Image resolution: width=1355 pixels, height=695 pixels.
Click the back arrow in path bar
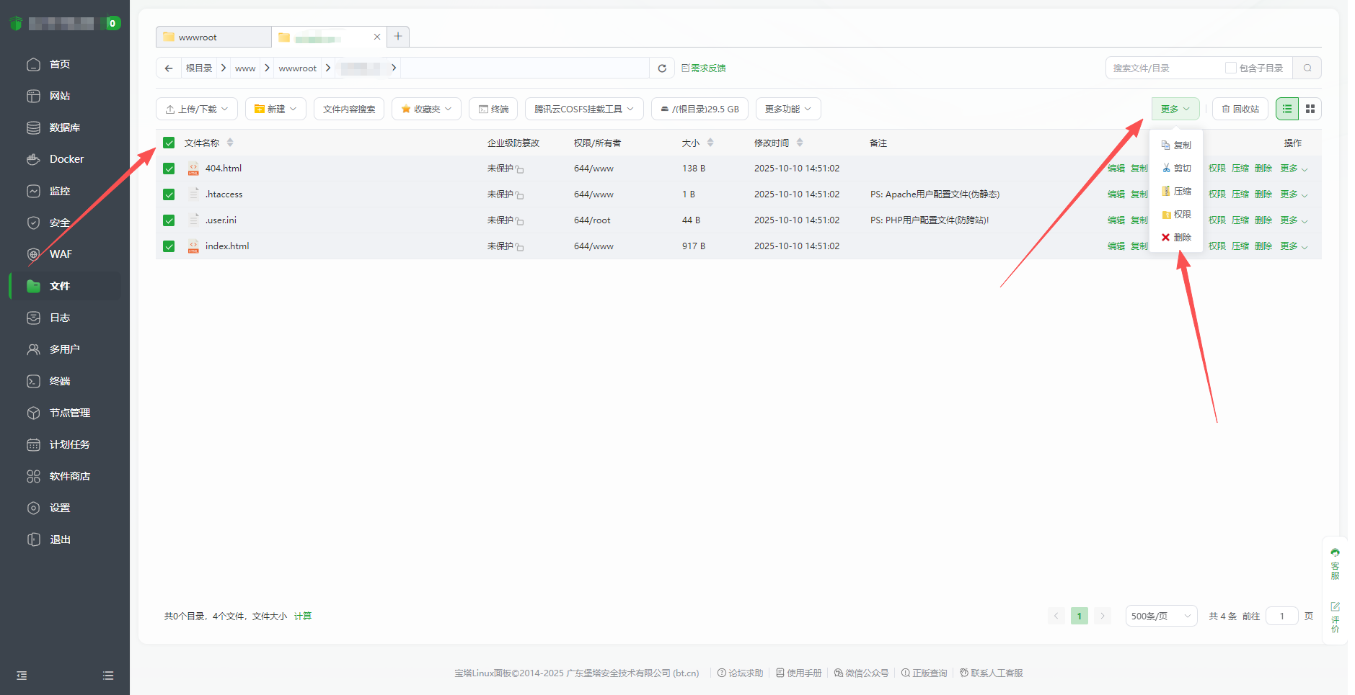pyautogui.click(x=169, y=68)
